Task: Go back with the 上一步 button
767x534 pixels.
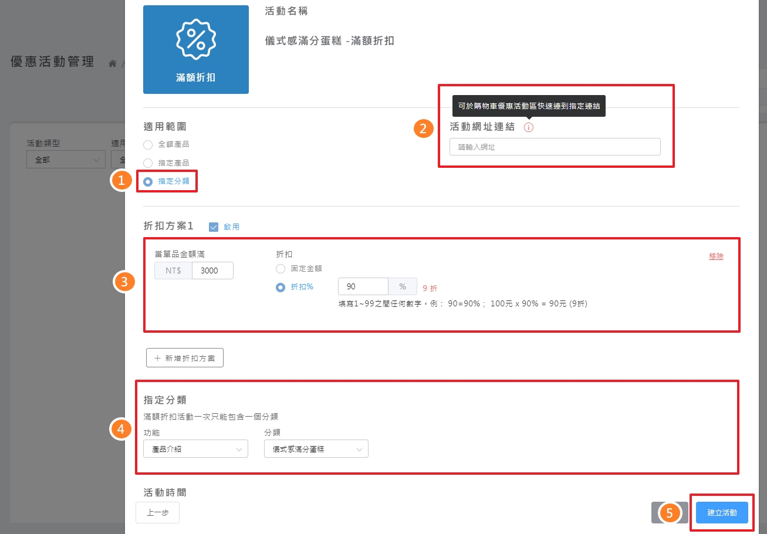Action: coord(157,512)
